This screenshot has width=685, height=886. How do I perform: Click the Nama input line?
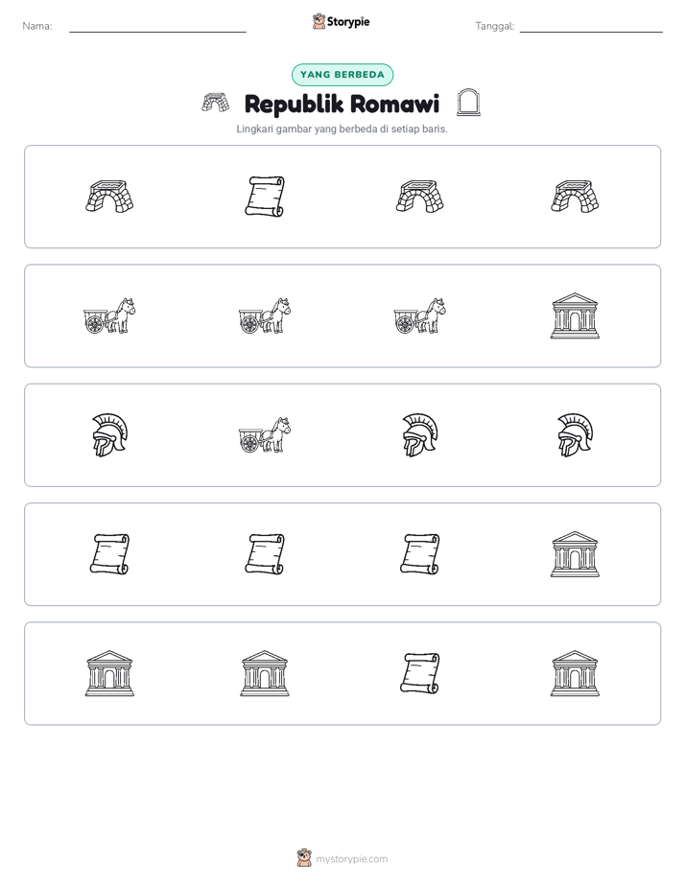[157, 27]
